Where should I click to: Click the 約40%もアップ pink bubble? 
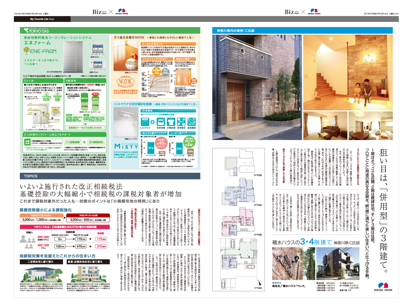pyautogui.click(x=161, y=143)
